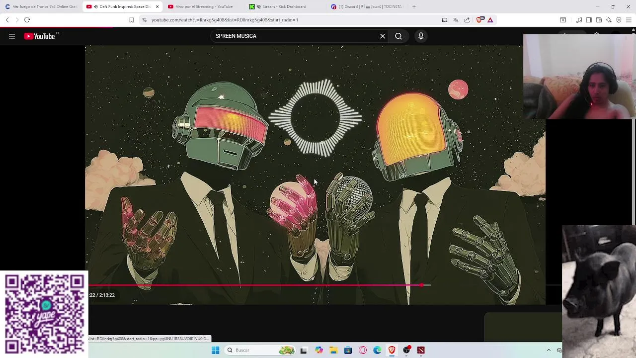Open Brave Shields lion icon
Viewport: 636px width, 358px height.
click(479, 20)
